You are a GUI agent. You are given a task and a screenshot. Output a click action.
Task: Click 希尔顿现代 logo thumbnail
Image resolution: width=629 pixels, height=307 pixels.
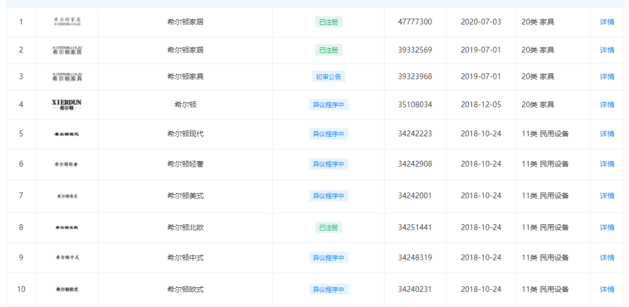pyautogui.click(x=66, y=133)
